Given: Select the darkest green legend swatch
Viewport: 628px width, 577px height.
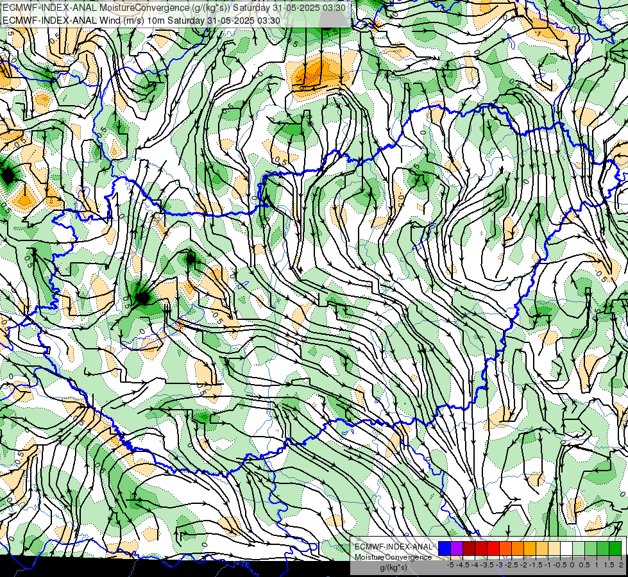Looking at the screenshot, I should pos(615,548).
